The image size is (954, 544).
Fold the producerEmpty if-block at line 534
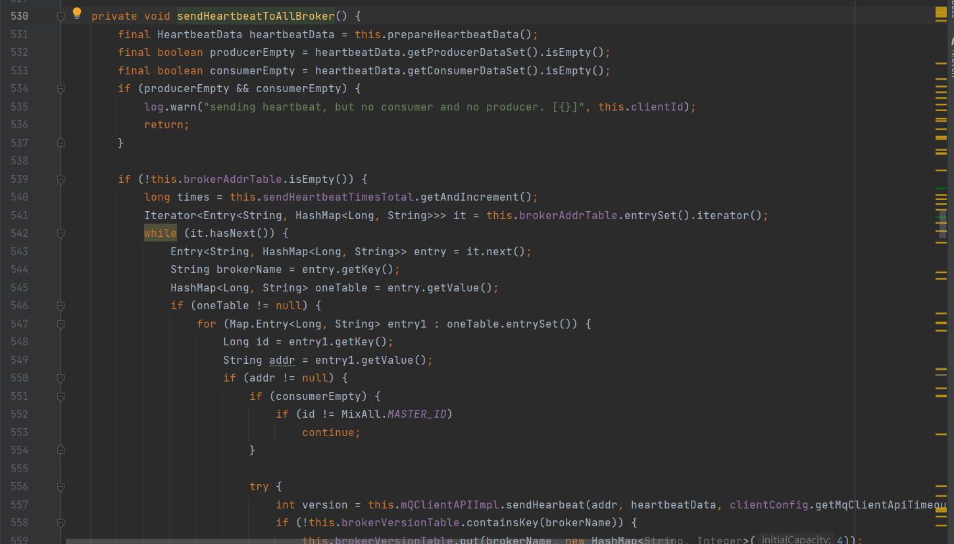pyautogui.click(x=61, y=89)
